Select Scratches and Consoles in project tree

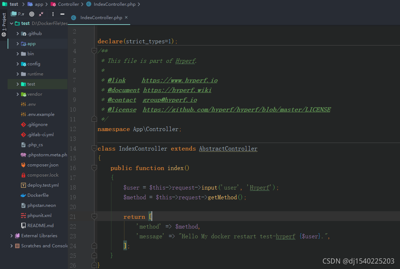(40, 246)
